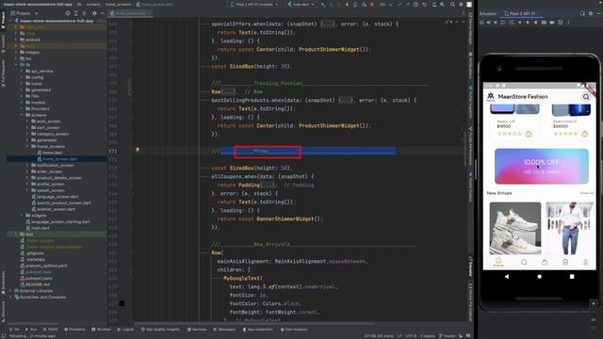Expand folded Row(...) code region

229,92
